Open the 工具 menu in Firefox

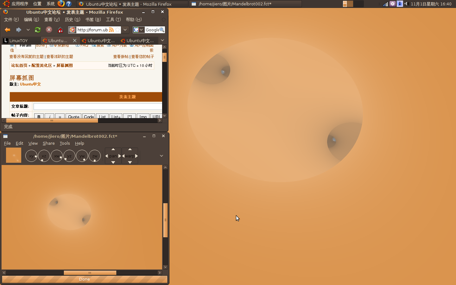point(113,20)
